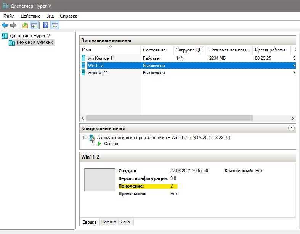This screenshot has height=234, width=300.
Task: Click the windows11 VM icon
Action: tap(83, 72)
